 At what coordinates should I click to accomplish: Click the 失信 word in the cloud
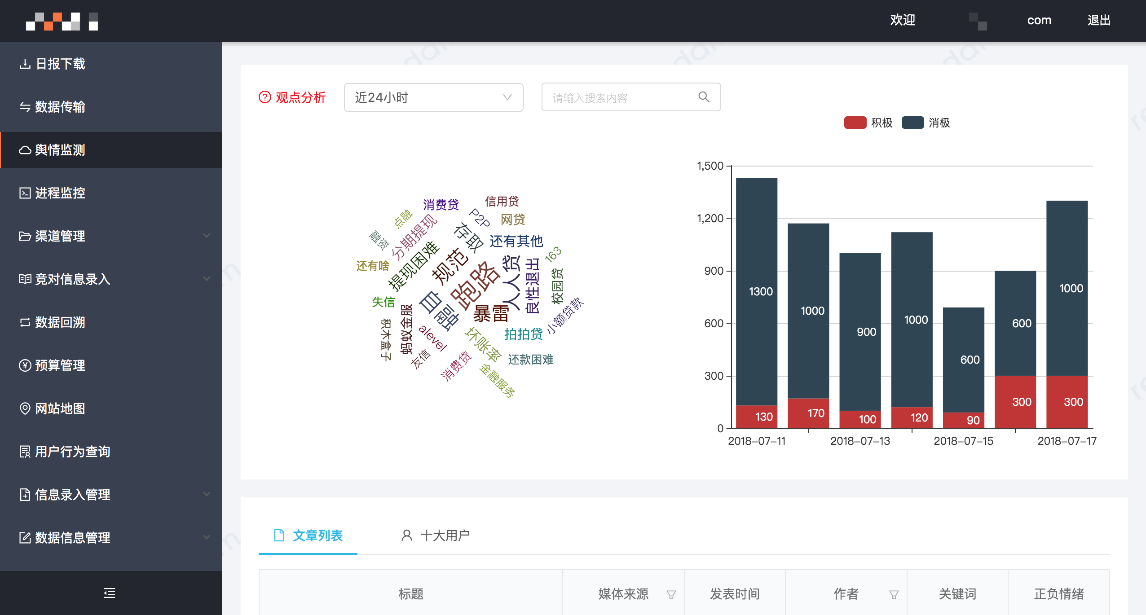(x=383, y=302)
